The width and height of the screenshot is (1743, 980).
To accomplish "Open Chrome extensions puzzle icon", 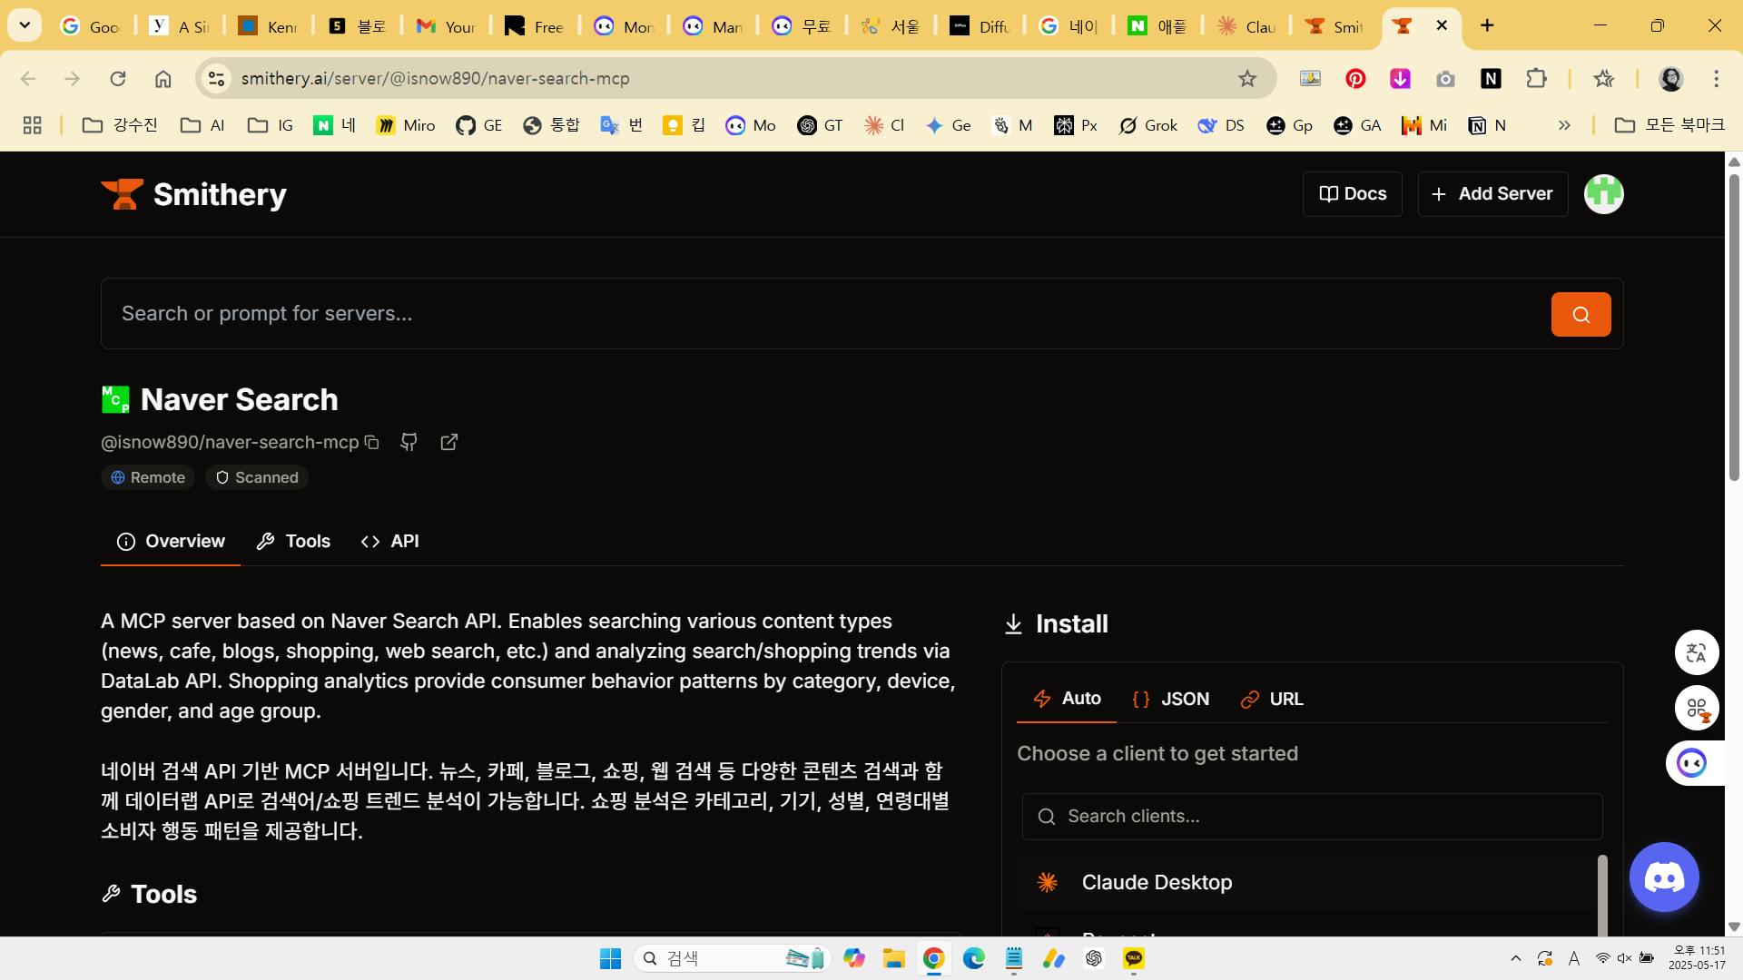I will pyautogui.click(x=1536, y=79).
